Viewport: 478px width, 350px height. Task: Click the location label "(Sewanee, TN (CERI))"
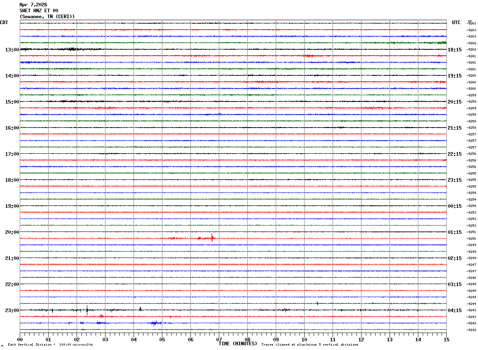click(x=47, y=17)
